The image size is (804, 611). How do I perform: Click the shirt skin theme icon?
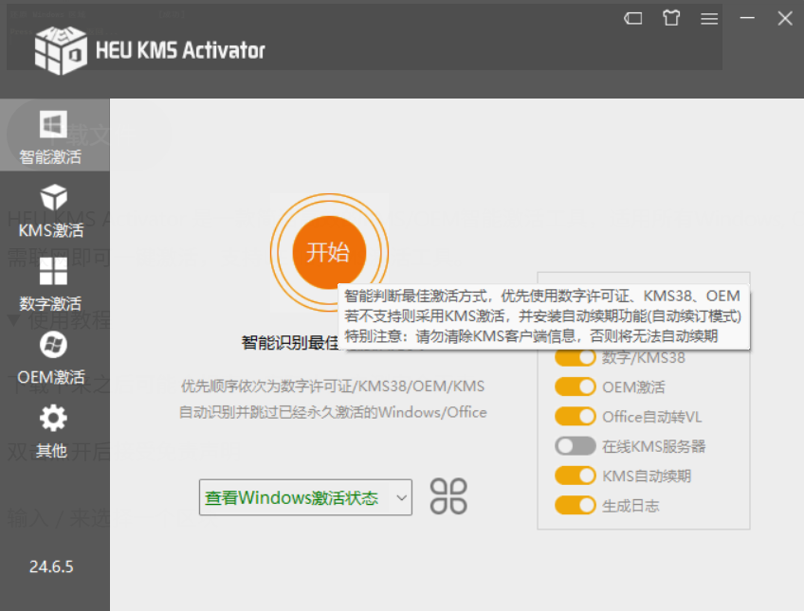point(671,18)
